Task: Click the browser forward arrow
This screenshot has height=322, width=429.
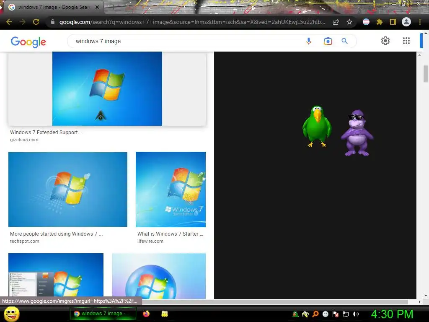Action: click(23, 22)
